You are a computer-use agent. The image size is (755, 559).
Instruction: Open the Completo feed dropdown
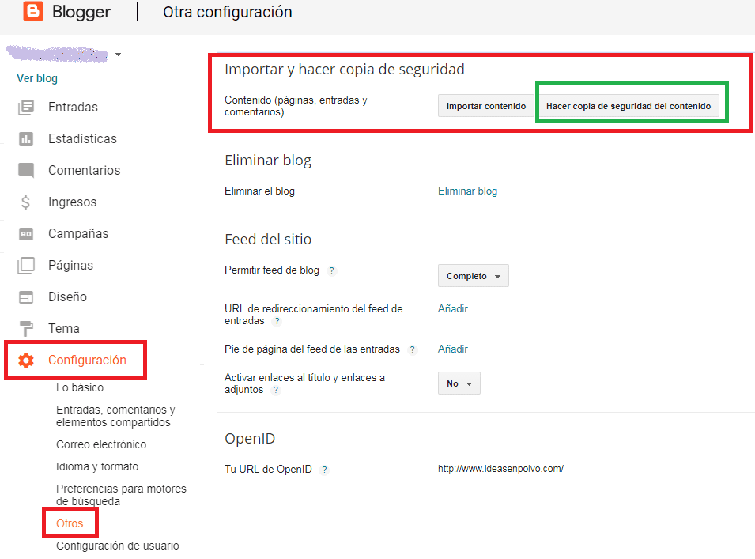(474, 276)
